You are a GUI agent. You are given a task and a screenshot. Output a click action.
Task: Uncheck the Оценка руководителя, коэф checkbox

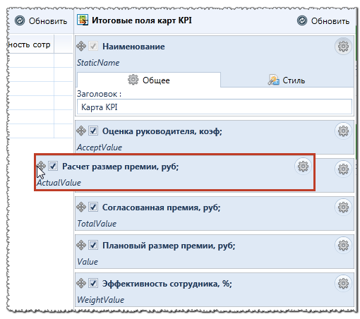(93, 131)
